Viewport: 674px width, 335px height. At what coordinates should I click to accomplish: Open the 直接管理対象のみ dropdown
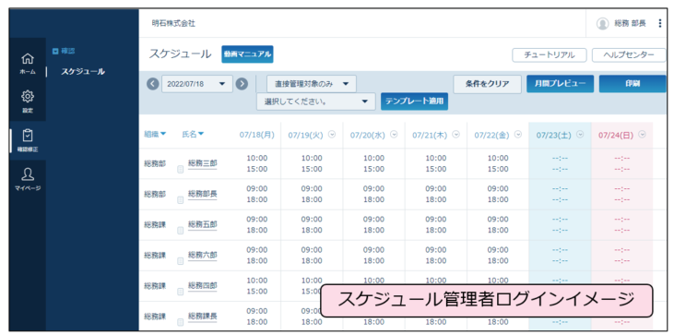pyautogui.click(x=312, y=84)
